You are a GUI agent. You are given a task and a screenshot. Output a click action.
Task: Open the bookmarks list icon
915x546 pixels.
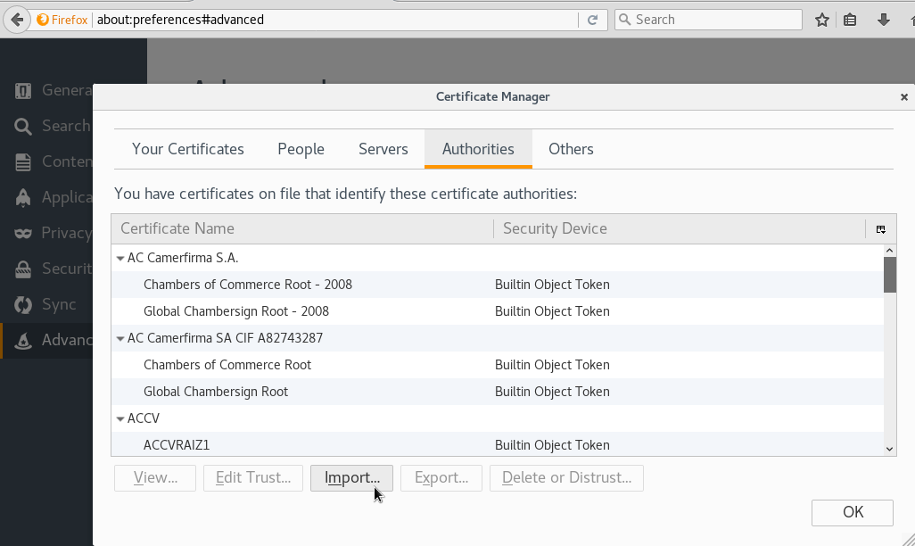coord(850,20)
